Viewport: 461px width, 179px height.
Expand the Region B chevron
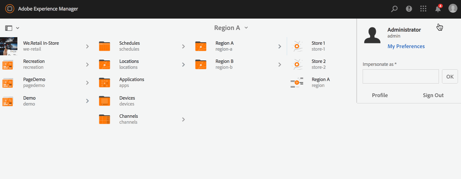point(279,64)
